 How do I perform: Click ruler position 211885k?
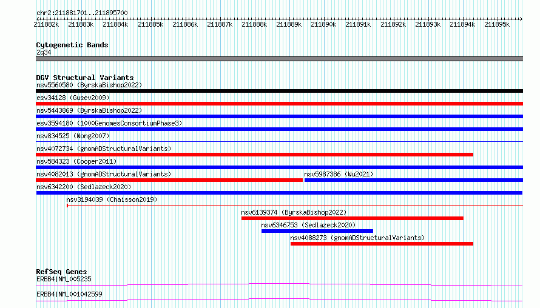150,24
